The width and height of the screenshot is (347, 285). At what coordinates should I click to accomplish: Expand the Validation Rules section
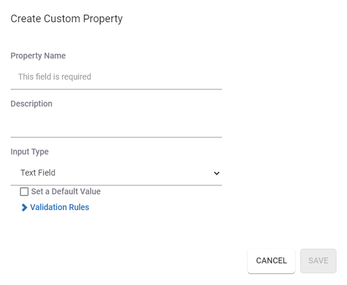point(55,207)
